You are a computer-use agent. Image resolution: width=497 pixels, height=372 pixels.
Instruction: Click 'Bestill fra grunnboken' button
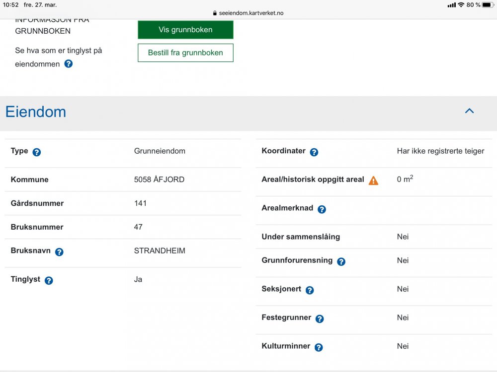pyautogui.click(x=185, y=53)
